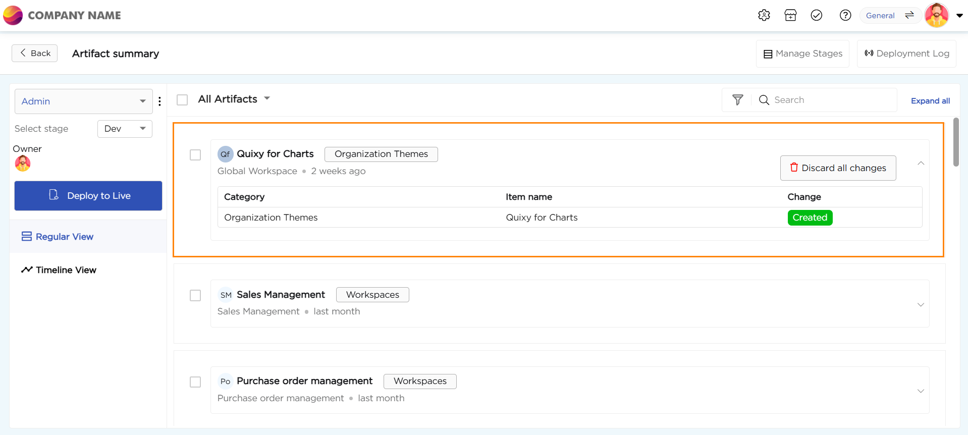
Task: Expand the Sales Management artifact
Action: point(920,304)
